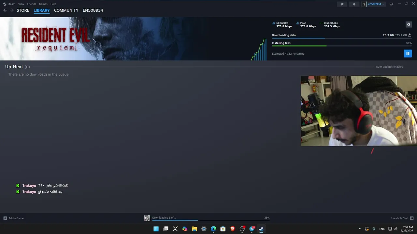Open Telegram from the taskbar
The height and width of the screenshot is (234, 417).
[252, 229]
